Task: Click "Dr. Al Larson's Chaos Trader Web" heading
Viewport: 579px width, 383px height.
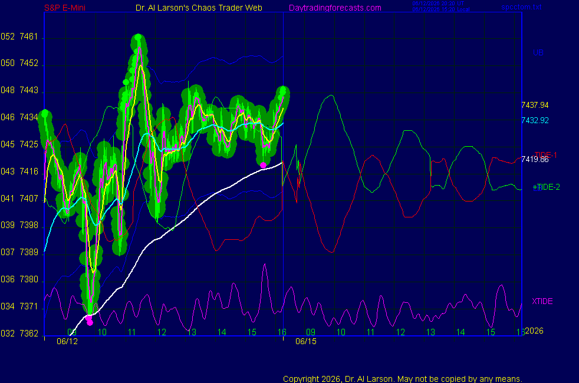Action: coord(199,8)
